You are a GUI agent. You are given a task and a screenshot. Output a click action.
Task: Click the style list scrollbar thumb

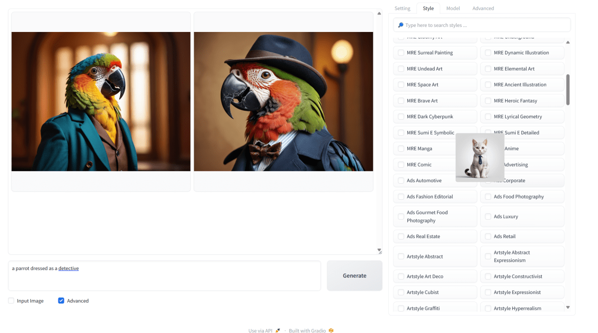[568, 90]
